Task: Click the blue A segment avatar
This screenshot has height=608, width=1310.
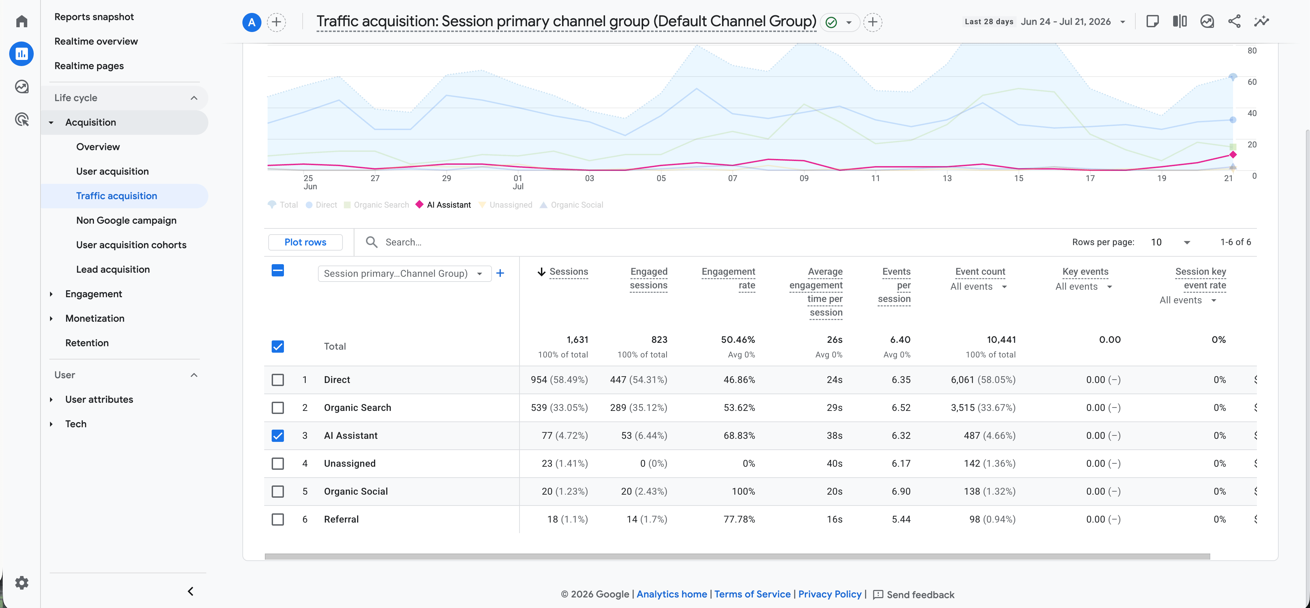Action: coord(252,22)
